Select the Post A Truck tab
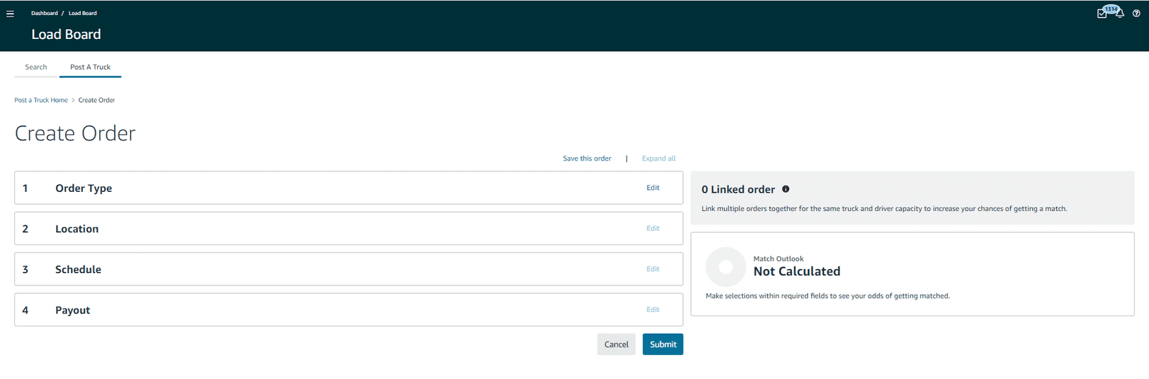 (x=90, y=67)
